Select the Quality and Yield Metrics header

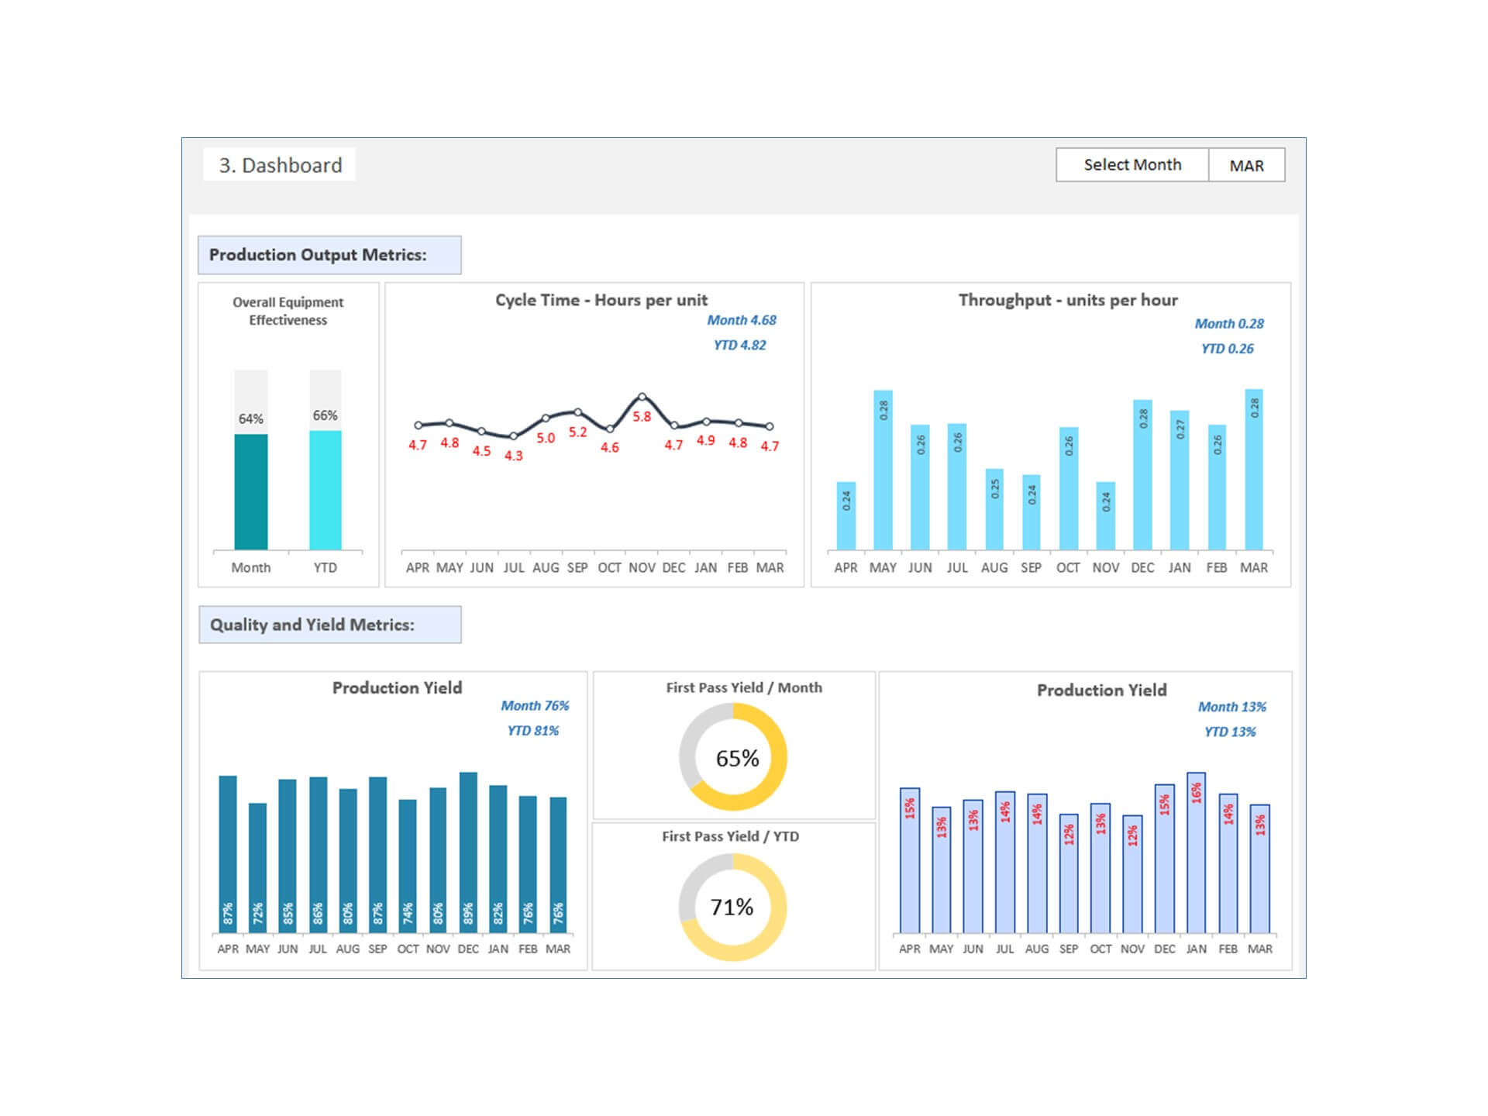(329, 625)
